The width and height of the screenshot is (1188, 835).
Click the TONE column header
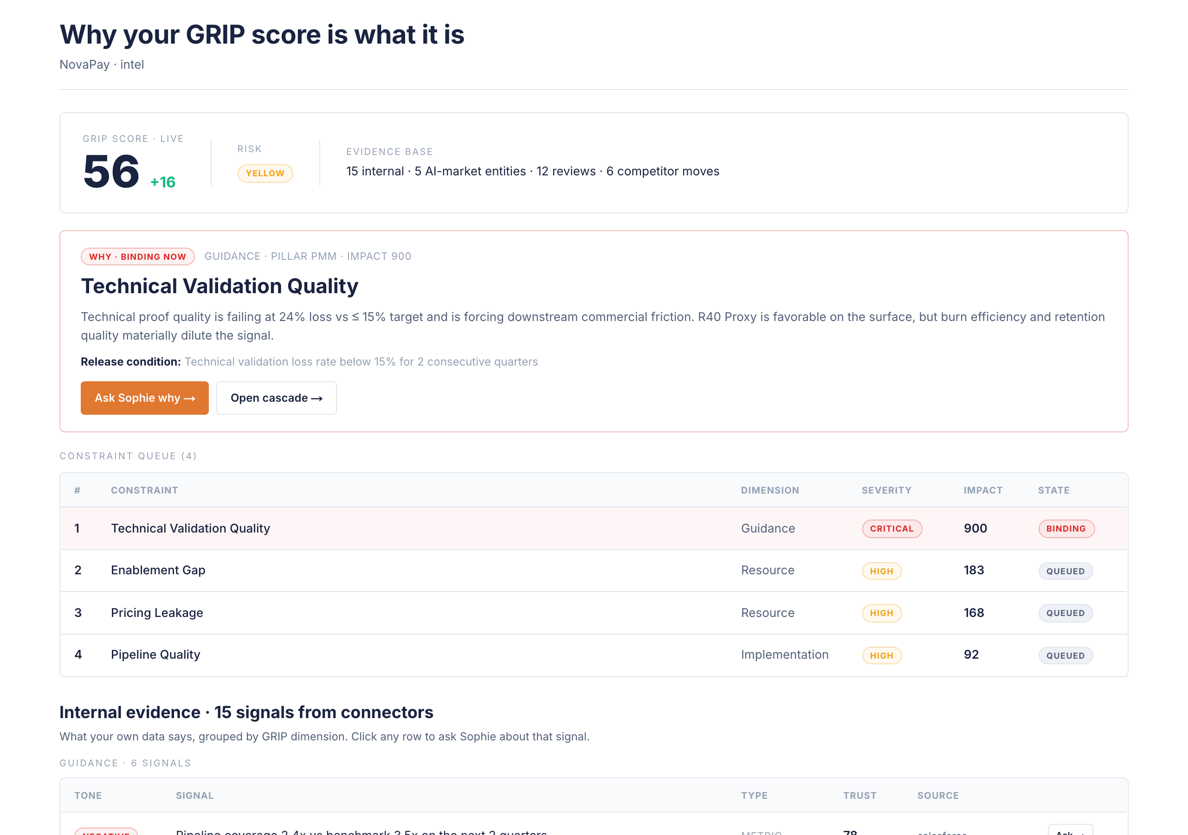88,796
